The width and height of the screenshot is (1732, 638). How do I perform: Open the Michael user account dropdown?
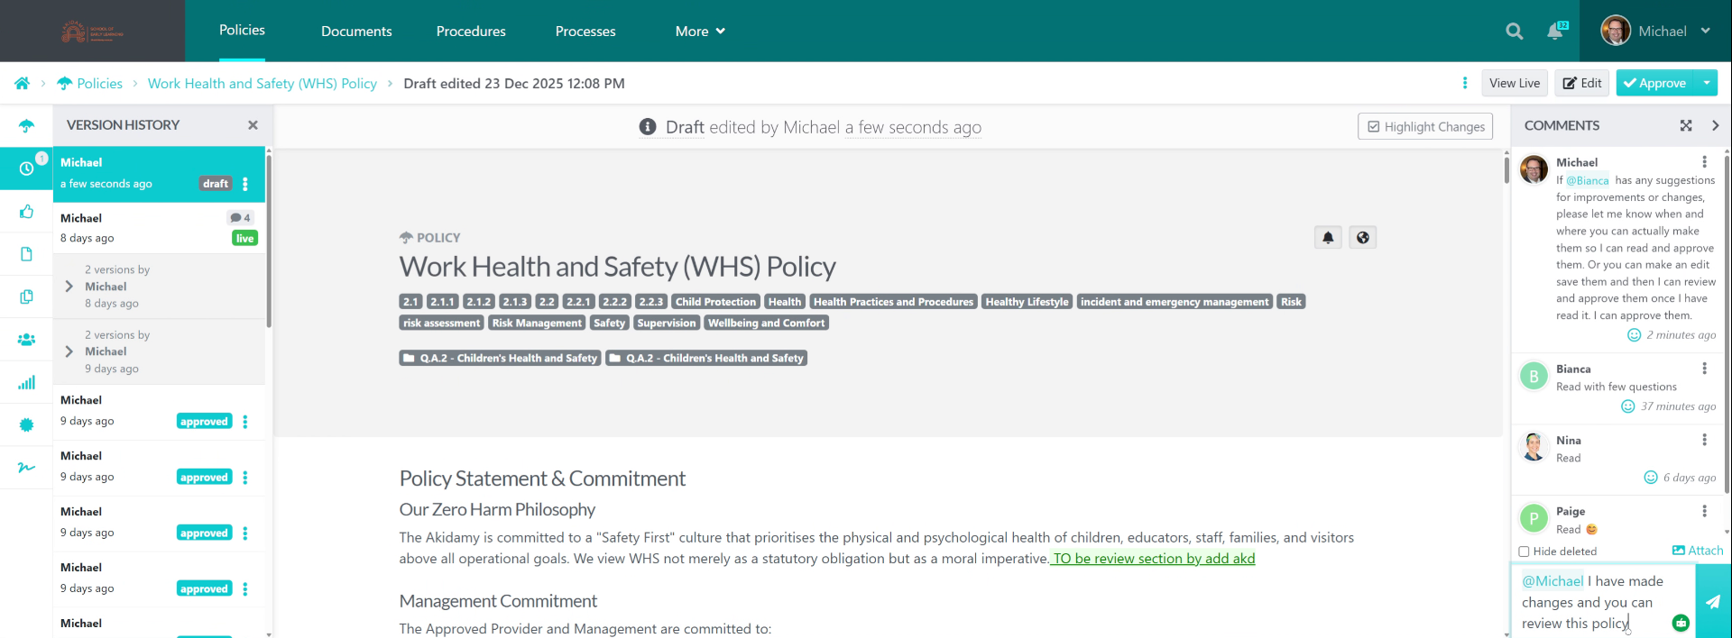point(1655,32)
